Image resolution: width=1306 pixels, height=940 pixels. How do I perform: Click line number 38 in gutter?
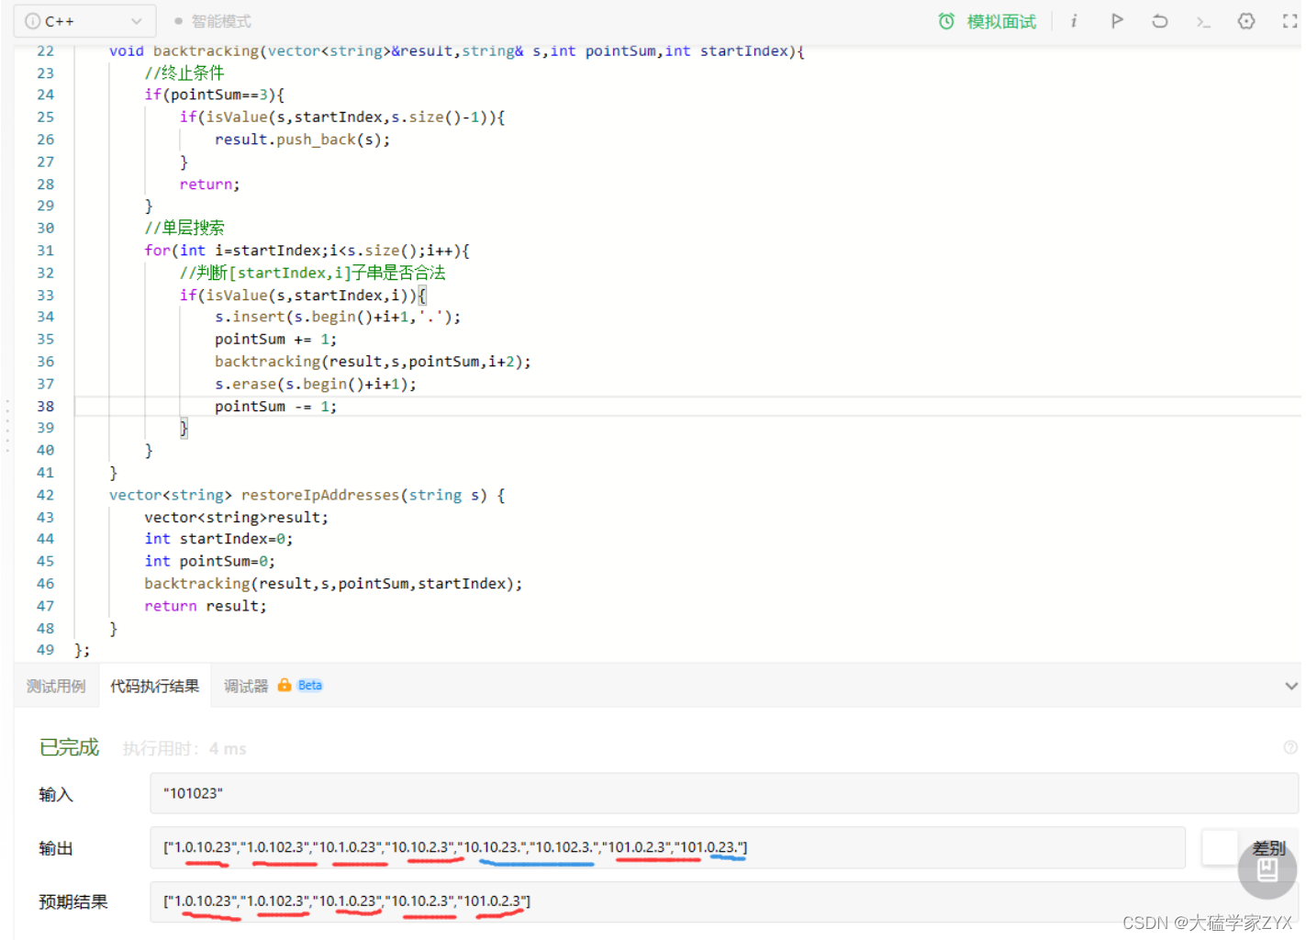[46, 406]
